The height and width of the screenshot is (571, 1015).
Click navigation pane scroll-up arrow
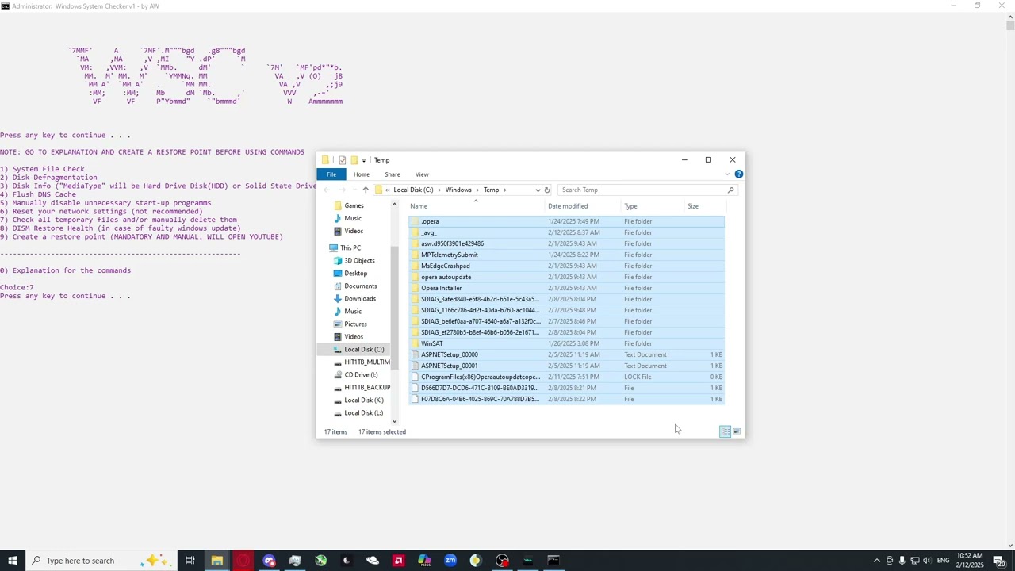coord(394,205)
